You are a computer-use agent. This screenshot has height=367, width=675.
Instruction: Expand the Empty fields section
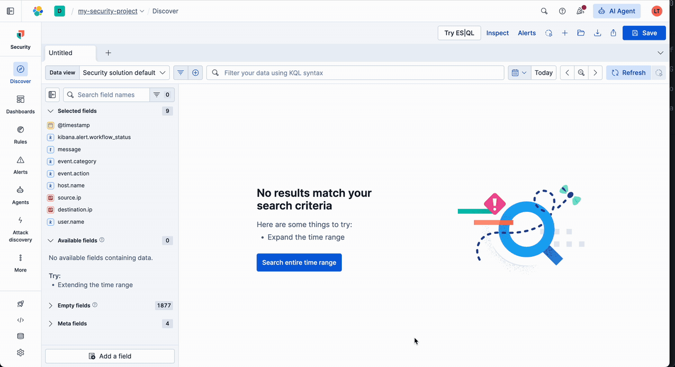coord(74,306)
